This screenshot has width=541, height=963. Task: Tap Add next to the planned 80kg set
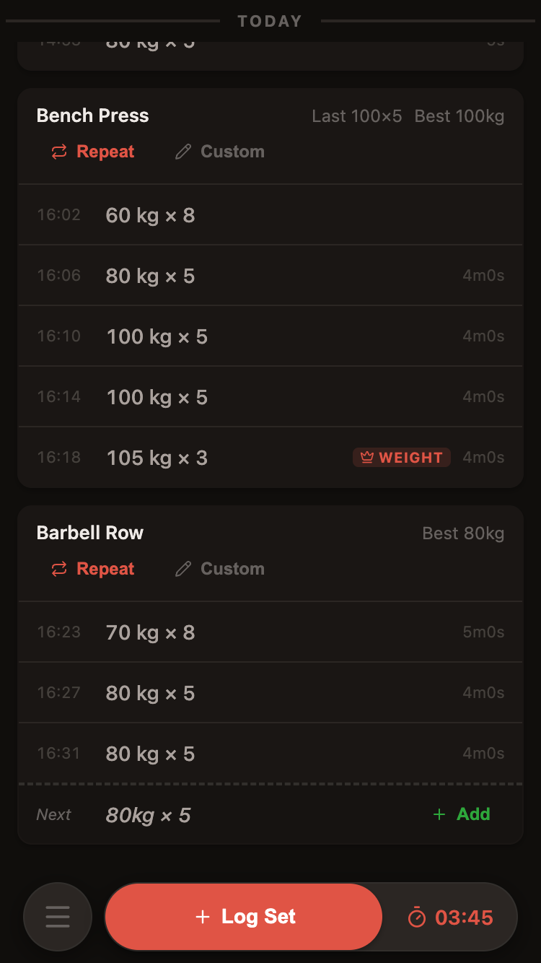[x=473, y=814]
